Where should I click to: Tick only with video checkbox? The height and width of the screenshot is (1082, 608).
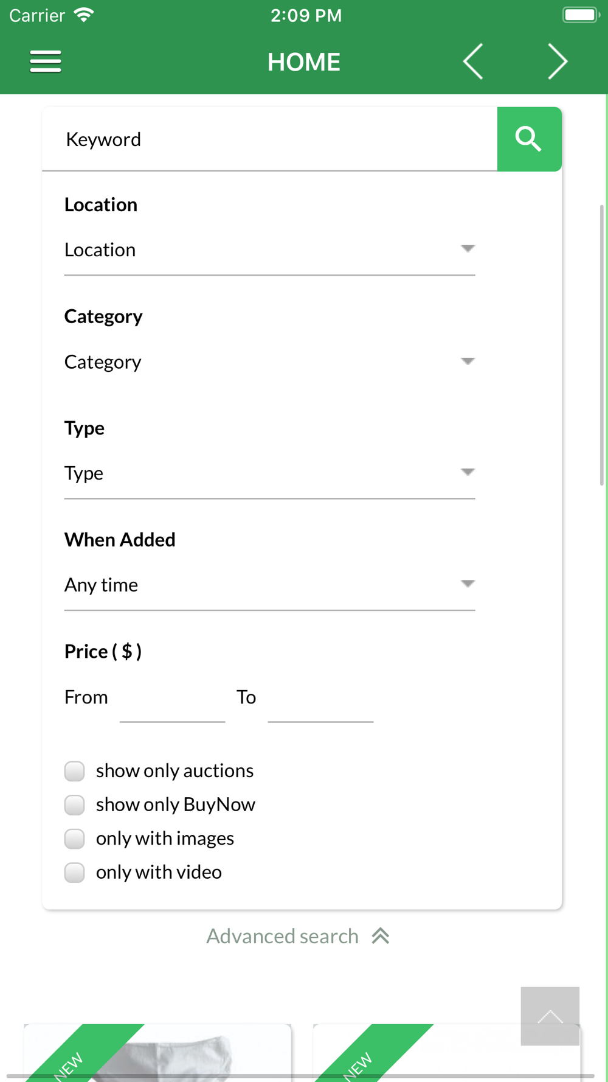75,872
